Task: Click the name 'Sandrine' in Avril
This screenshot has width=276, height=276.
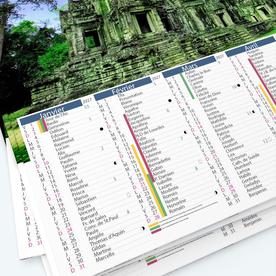Action: pos(256,54)
